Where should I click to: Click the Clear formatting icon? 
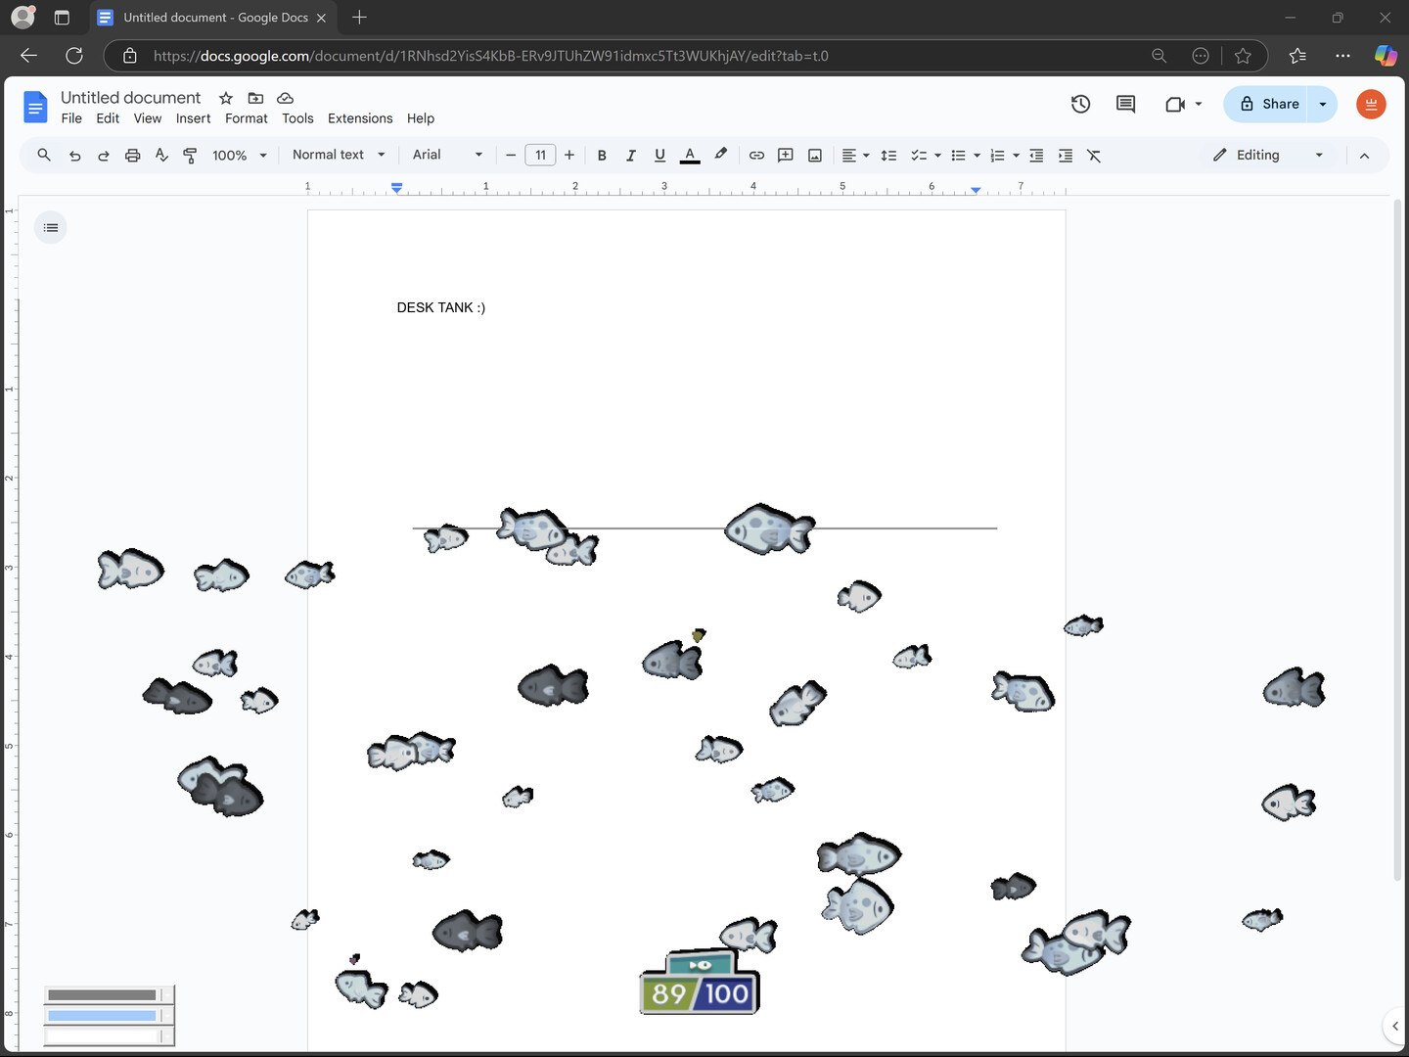coord(1094,156)
